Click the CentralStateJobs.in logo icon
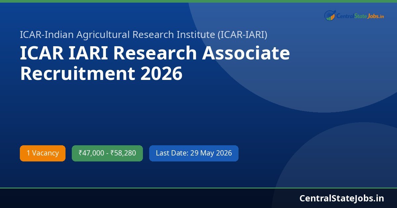397x208 pixels. point(330,15)
